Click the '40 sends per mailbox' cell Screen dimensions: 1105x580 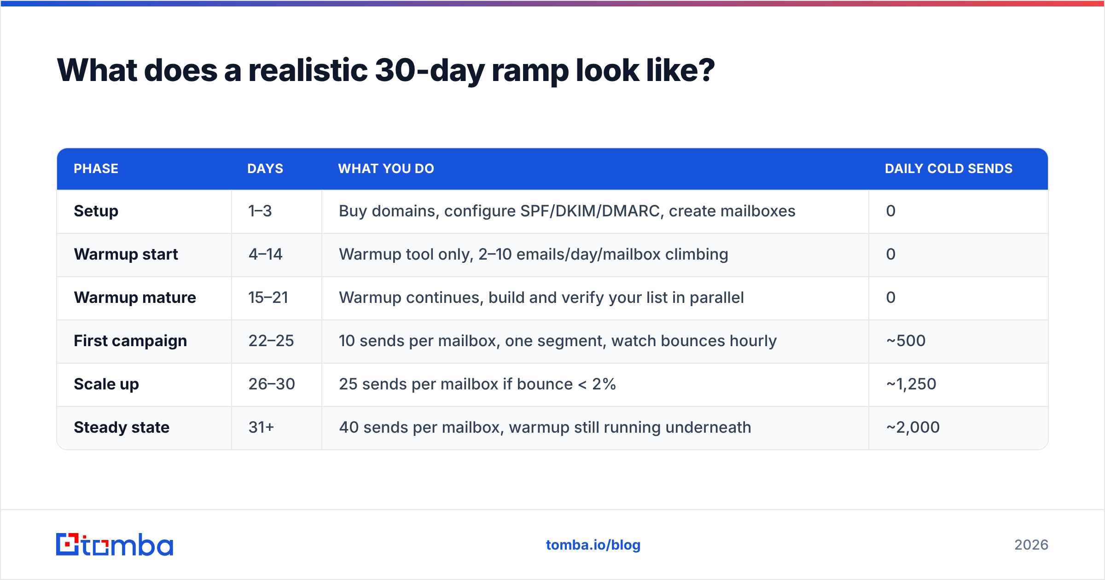[x=595, y=428]
